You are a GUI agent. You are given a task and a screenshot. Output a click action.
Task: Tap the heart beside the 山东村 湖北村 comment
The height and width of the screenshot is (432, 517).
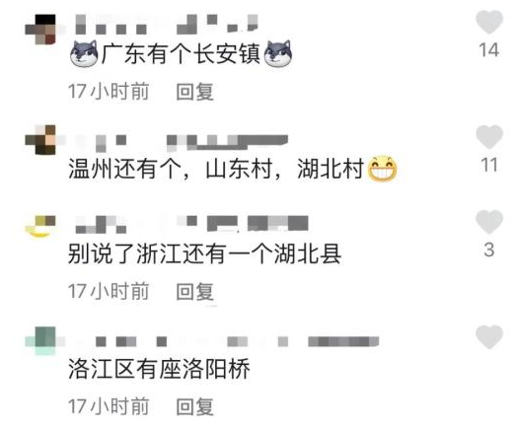489,137
